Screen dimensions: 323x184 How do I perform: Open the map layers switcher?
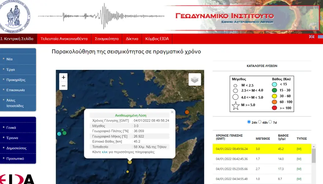[x=195, y=79]
